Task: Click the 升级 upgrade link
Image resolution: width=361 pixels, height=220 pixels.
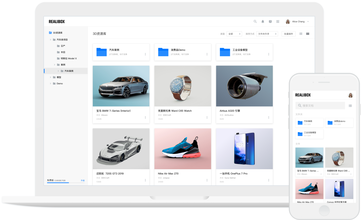Action: (83, 180)
